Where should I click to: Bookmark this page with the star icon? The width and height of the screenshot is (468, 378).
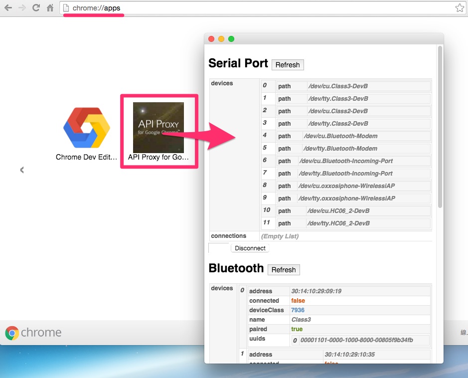click(459, 8)
